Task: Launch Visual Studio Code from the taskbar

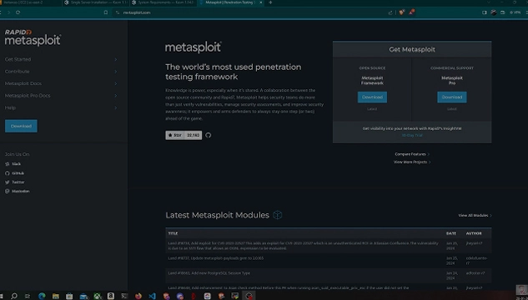Action: [152, 296]
